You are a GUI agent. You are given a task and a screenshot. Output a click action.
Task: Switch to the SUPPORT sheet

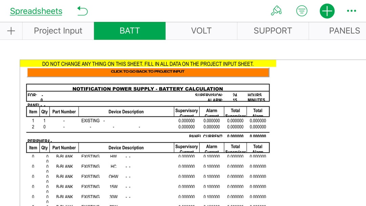273,30
